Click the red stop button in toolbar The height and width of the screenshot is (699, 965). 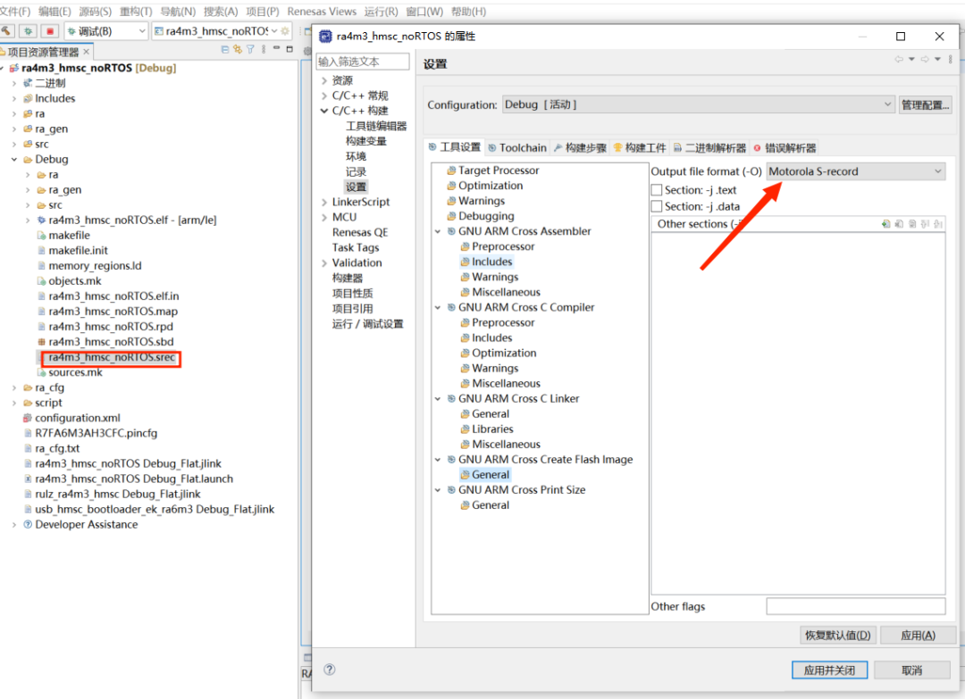(x=50, y=30)
